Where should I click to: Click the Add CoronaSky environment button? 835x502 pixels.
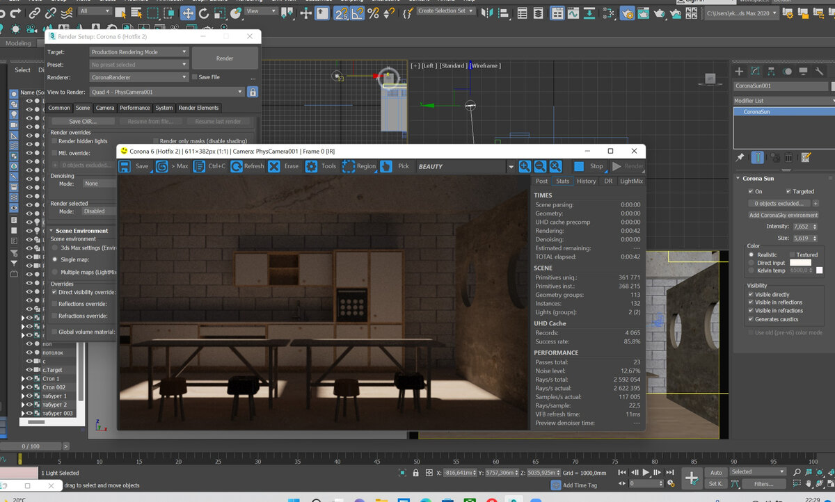pos(783,215)
